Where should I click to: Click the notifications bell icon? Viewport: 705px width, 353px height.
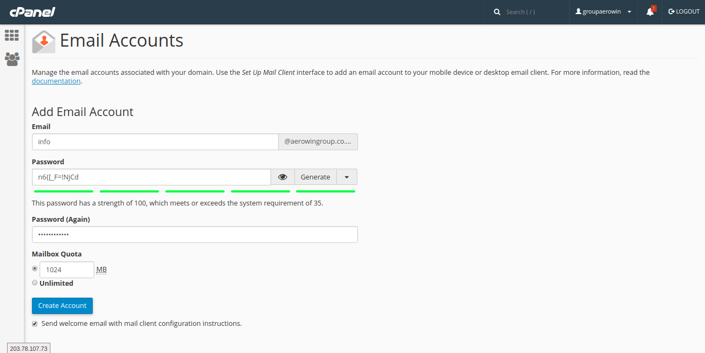click(x=650, y=12)
